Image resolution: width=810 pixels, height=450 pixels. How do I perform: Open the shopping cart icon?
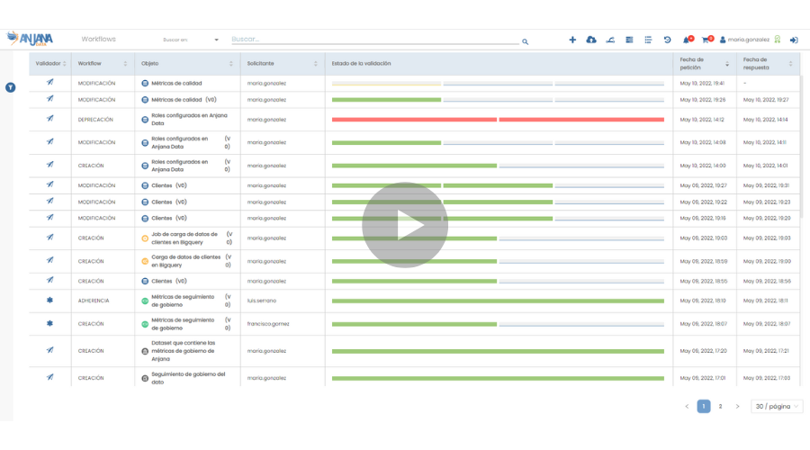(x=706, y=40)
